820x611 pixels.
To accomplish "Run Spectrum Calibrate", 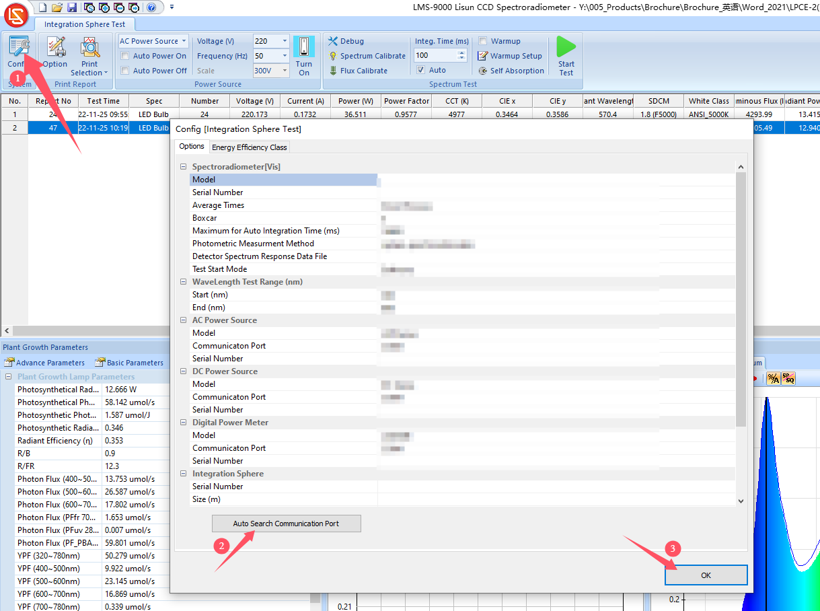I will tap(367, 56).
